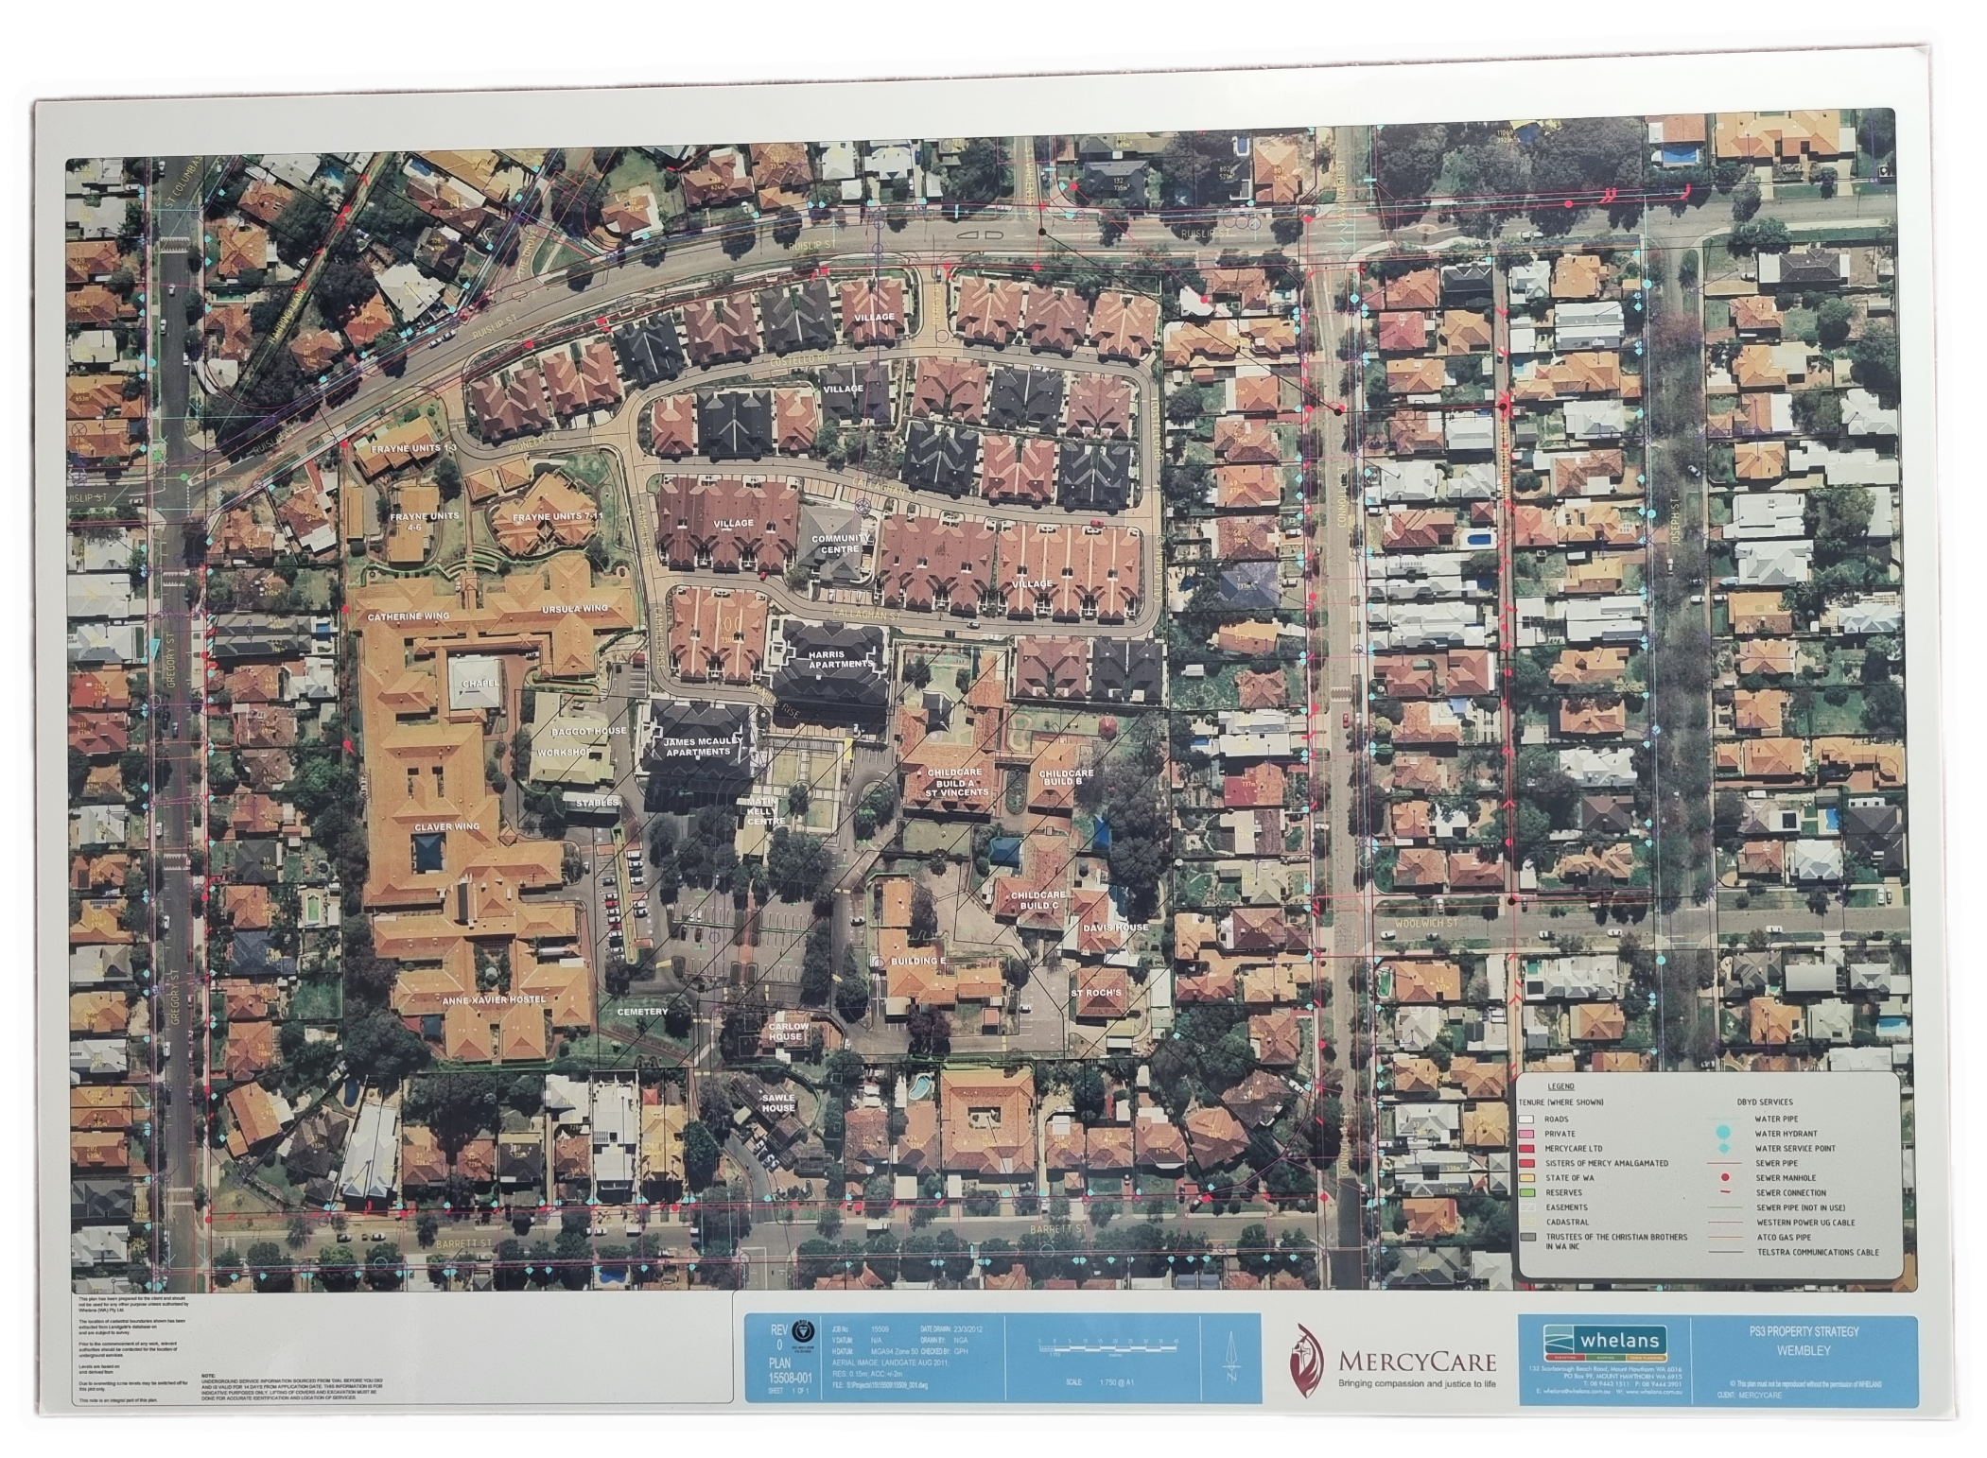Select the State of WA yellow swatch
This screenshot has width=1987, height=1458.
point(1527,1178)
